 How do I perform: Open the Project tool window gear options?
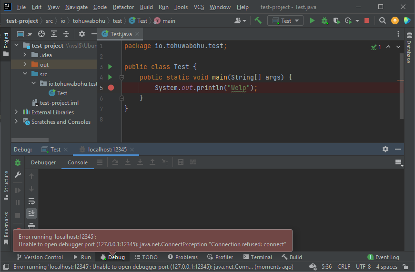(x=81, y=34)
